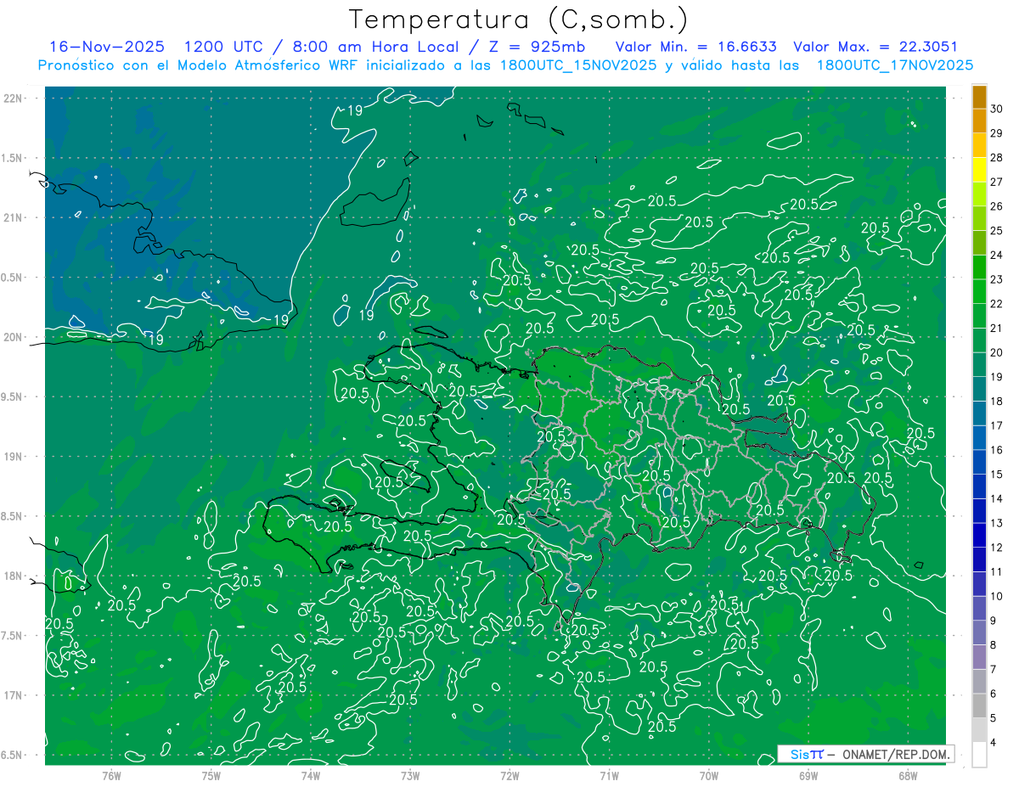Click the "Temperatura (C,somb.)" title
The height and width of the screenshot is (787, 1019).
tap(518, 20)
